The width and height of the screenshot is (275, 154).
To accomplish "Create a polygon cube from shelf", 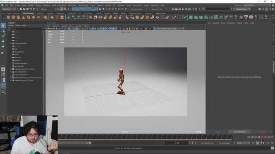I will [x=13, y=17].
